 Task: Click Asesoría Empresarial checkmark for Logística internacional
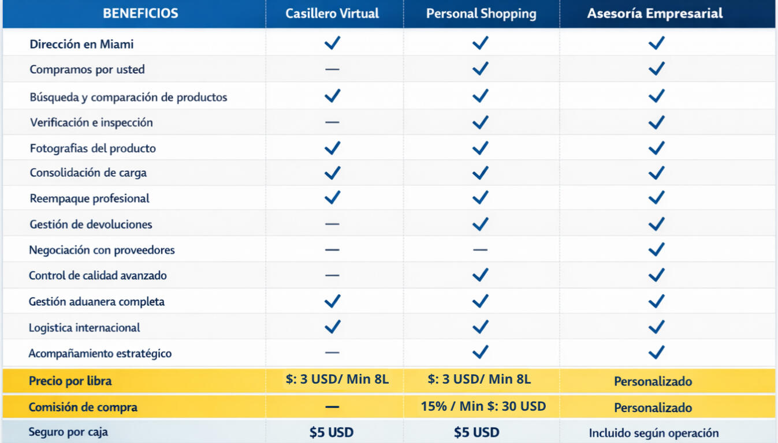click(x=656, y=327)
